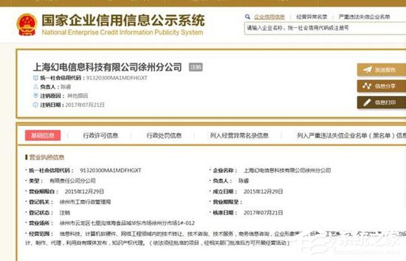This screenshot has height=261, width=406.
Task: Switch to the 列入严重违法失信企业名单 tab
Action: [x=351, y=135]
